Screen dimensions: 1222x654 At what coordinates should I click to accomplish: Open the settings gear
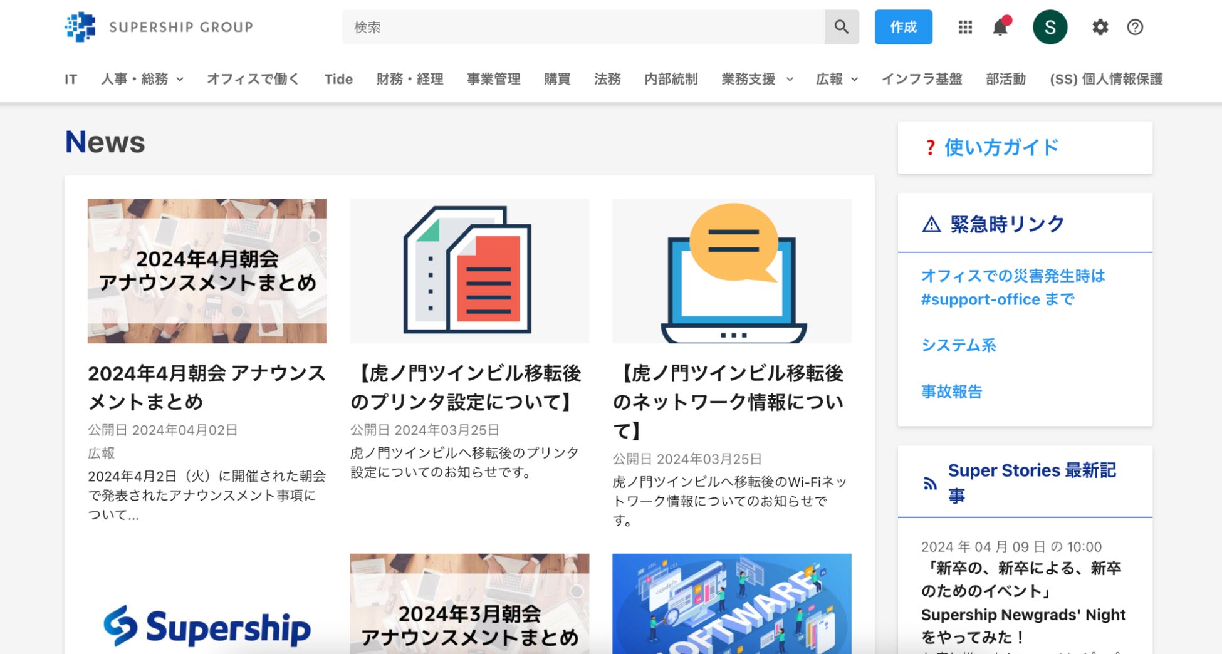[x=1100, y=27]
